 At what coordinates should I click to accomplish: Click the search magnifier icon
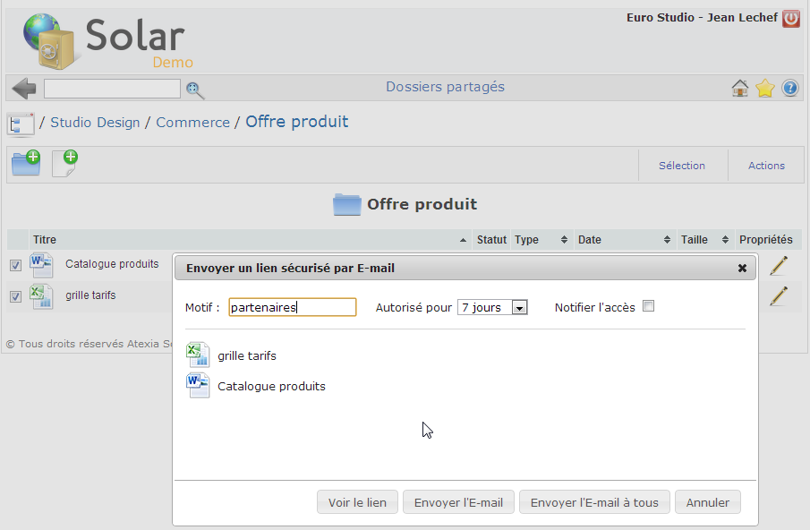coord(195,89)
